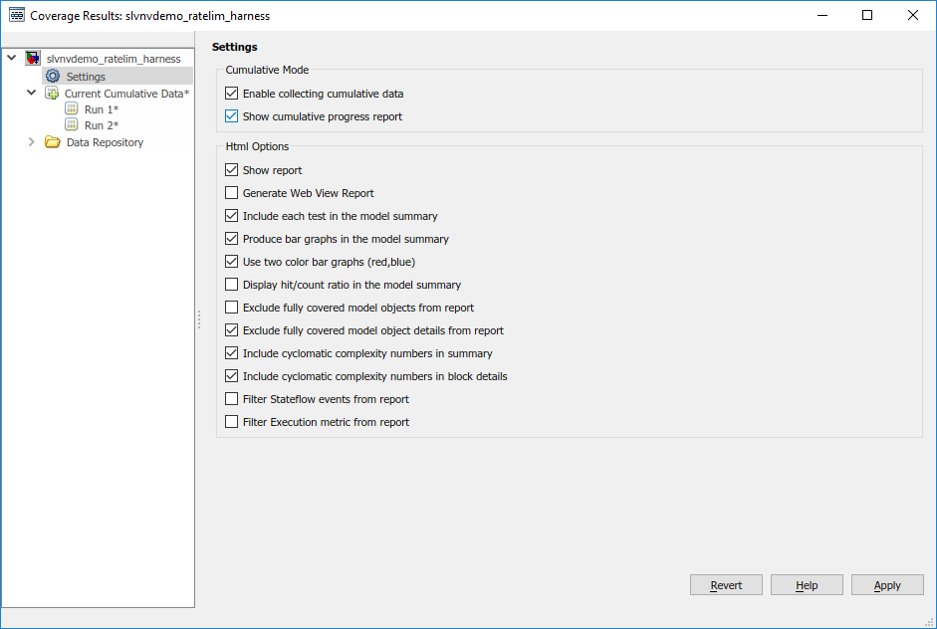Check Filter Stateflow events from report

point(232,399)
